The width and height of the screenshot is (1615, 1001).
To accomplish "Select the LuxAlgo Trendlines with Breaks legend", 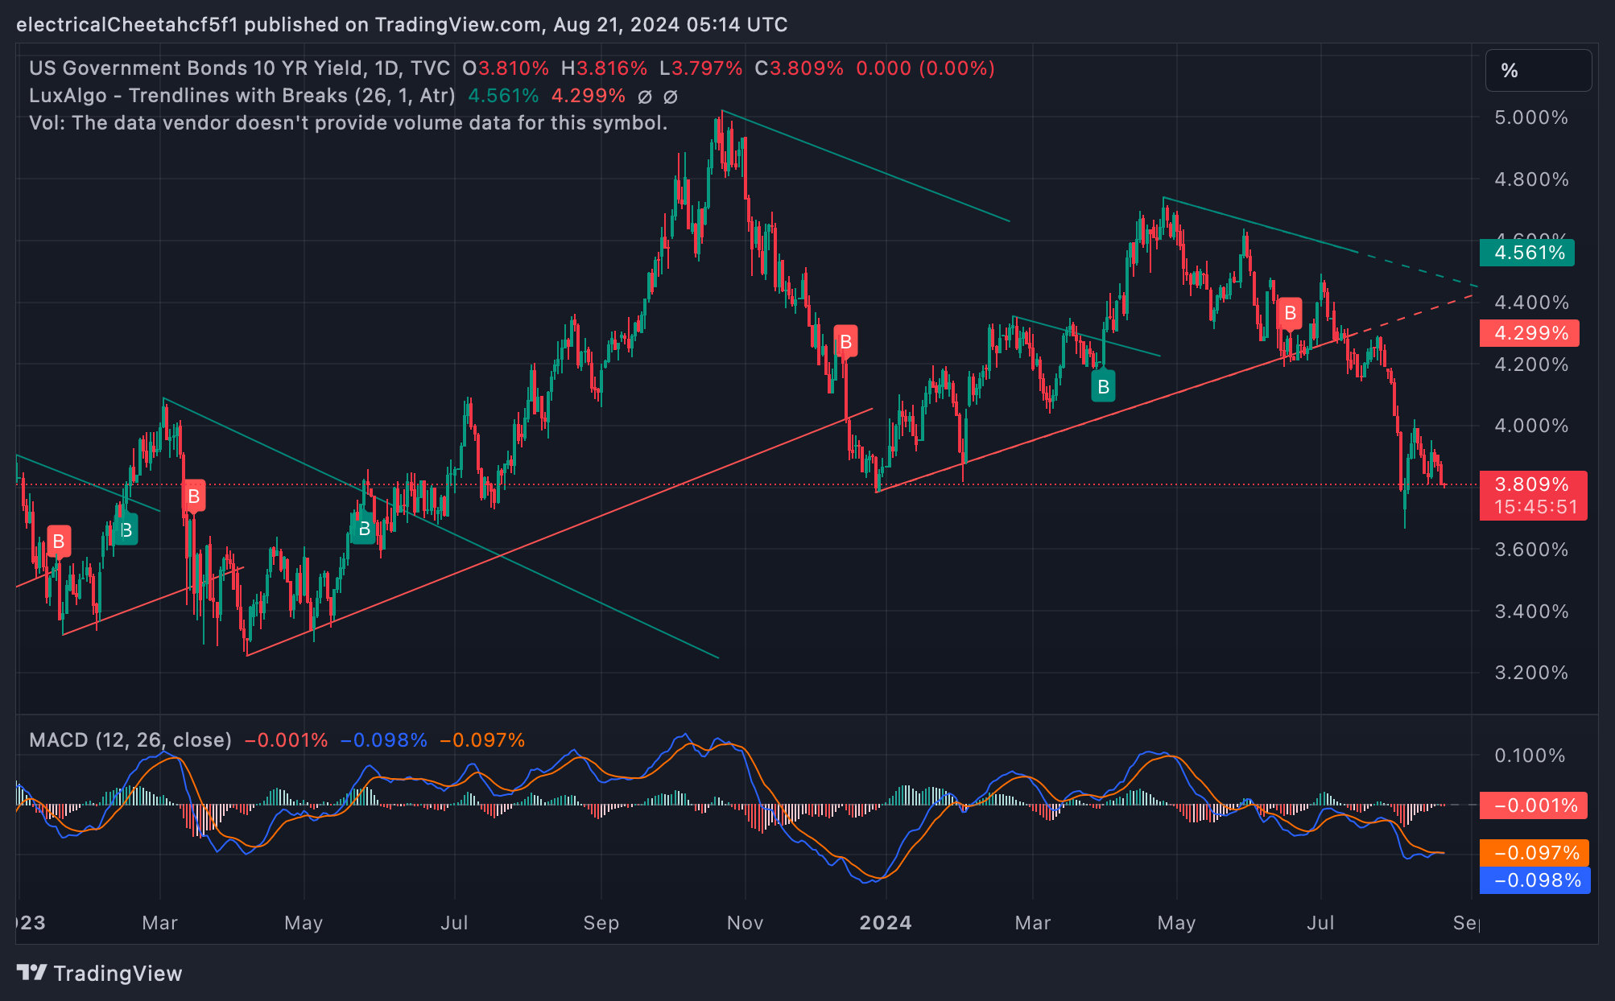I will [x=242, y=96].
